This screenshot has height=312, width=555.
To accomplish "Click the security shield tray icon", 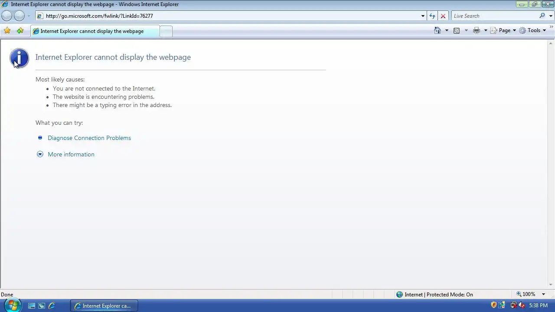I will pos(493,305).
